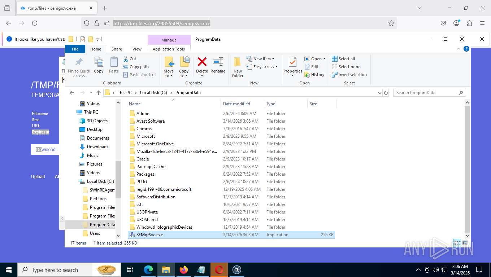491x277 pixels.
Task: Switch to large icons view button
Action: pos(465,243)
